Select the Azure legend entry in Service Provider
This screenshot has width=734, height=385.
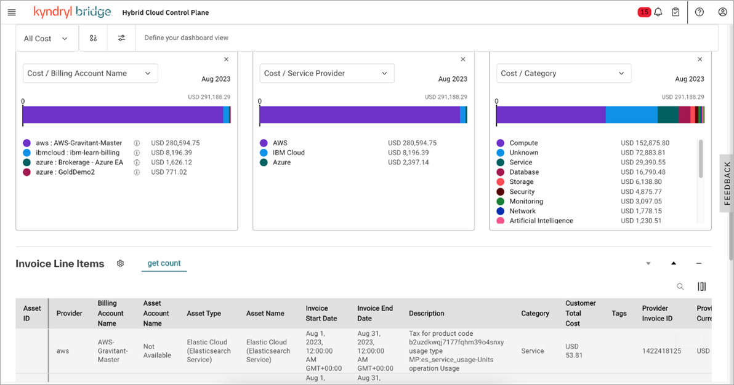pyautogui.click(x=282, y=162)
